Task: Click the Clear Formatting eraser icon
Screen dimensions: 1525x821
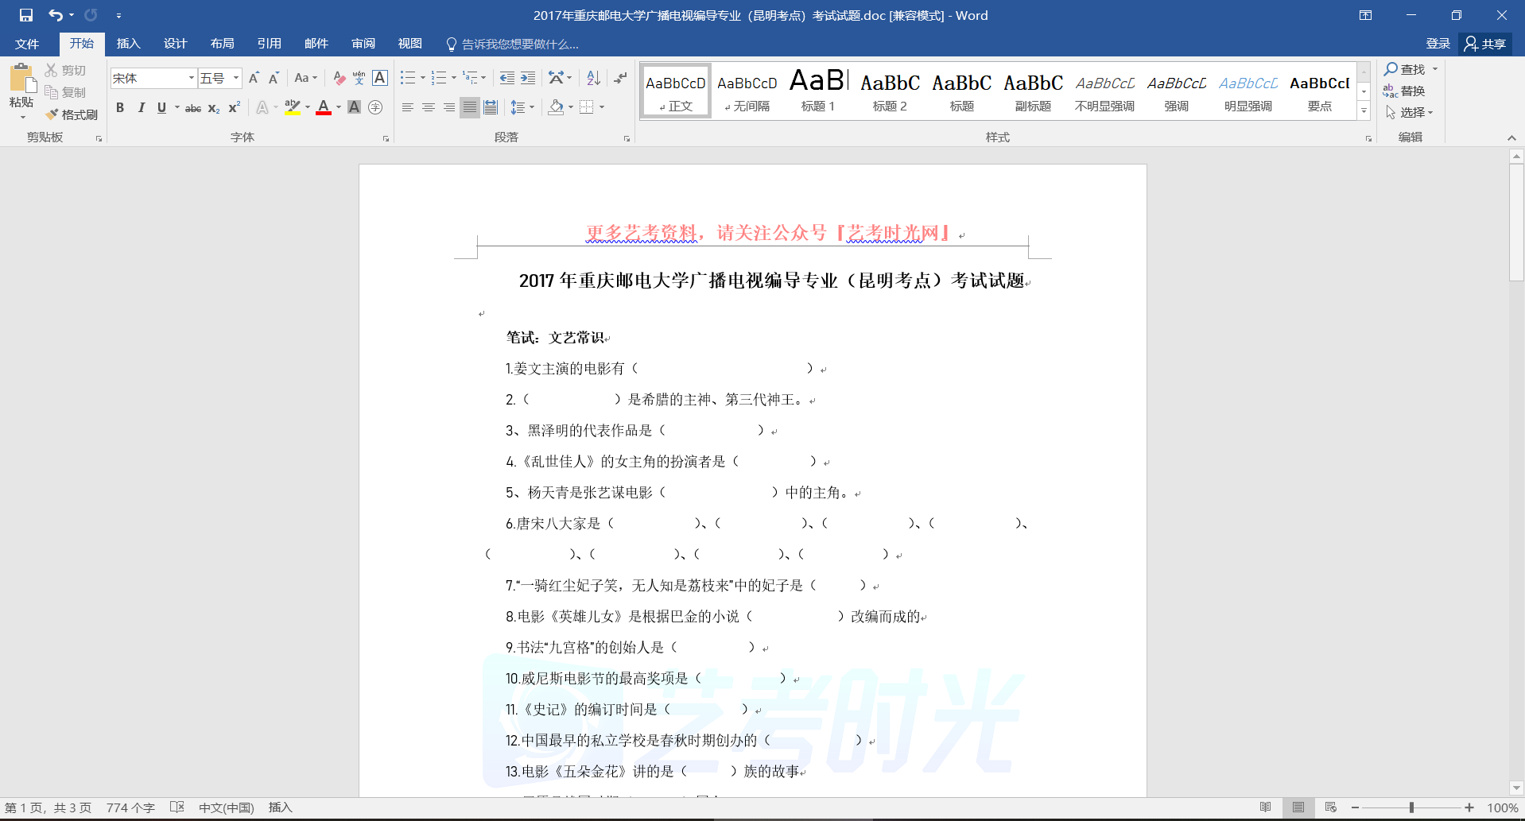Action: [x=340, y=78]
